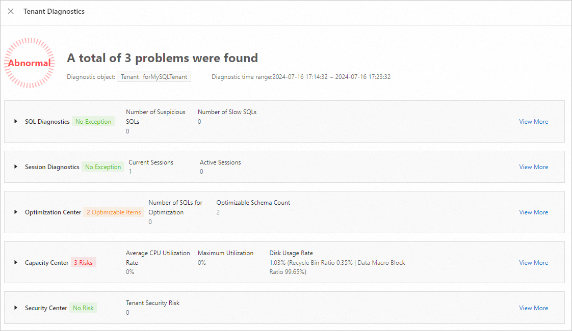Click the Number of SQLs for Optimization label

tap(175, 207)
